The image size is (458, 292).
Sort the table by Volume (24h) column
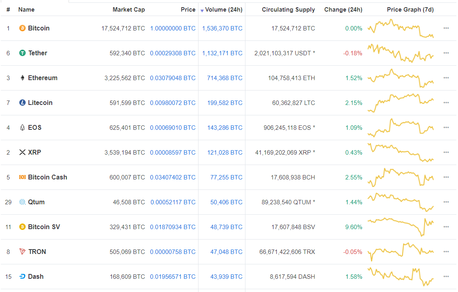pyautogui.click(x=223, y=10)
